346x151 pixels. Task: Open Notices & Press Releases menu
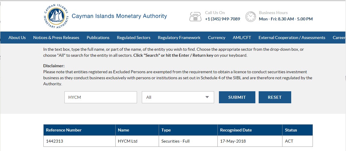tap(56, 38)
